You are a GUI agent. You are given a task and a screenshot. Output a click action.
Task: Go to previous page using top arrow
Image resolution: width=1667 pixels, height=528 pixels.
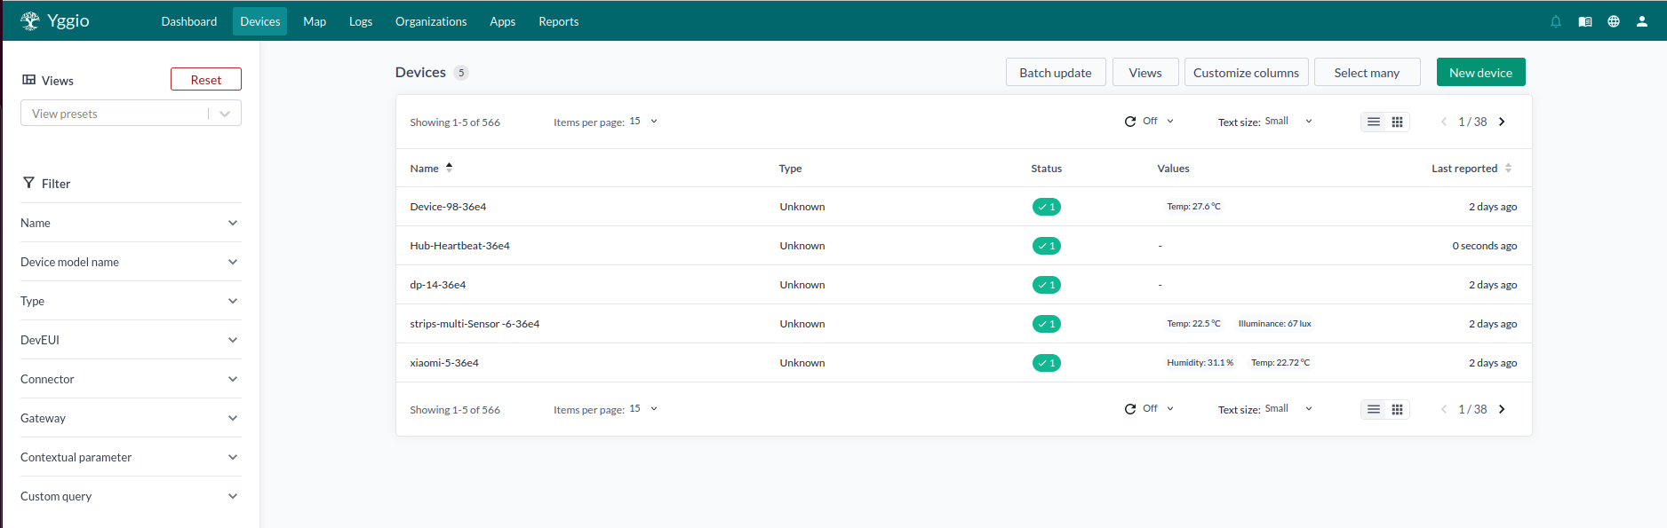1444,122
